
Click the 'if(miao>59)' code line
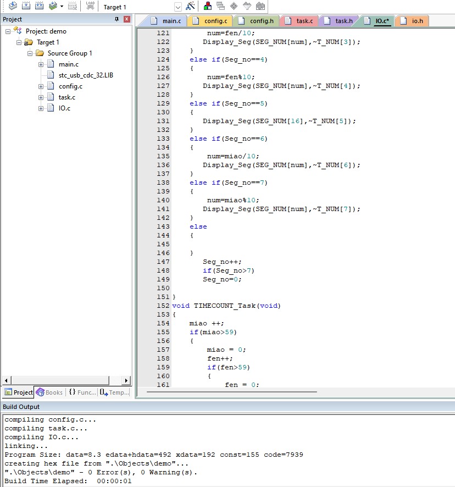tap(213, 332)
